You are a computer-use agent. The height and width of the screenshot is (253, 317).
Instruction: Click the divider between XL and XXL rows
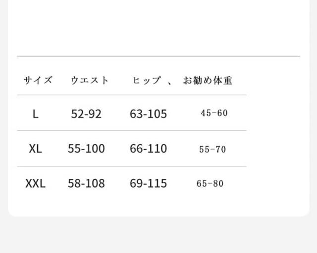pyautogui.click(x=132, y=167)
